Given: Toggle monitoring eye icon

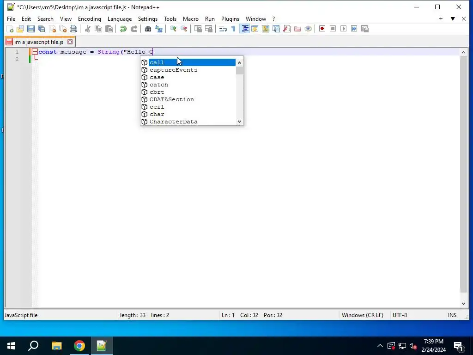Looking at the screenshot, I should [308, 29].
